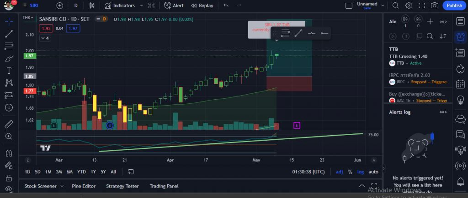
Task: Add a new alert with plus icon
Action: click(430, 21)
